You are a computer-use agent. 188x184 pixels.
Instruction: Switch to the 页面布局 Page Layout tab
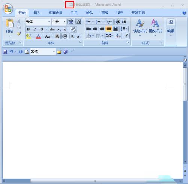click(x=56, y=13)
